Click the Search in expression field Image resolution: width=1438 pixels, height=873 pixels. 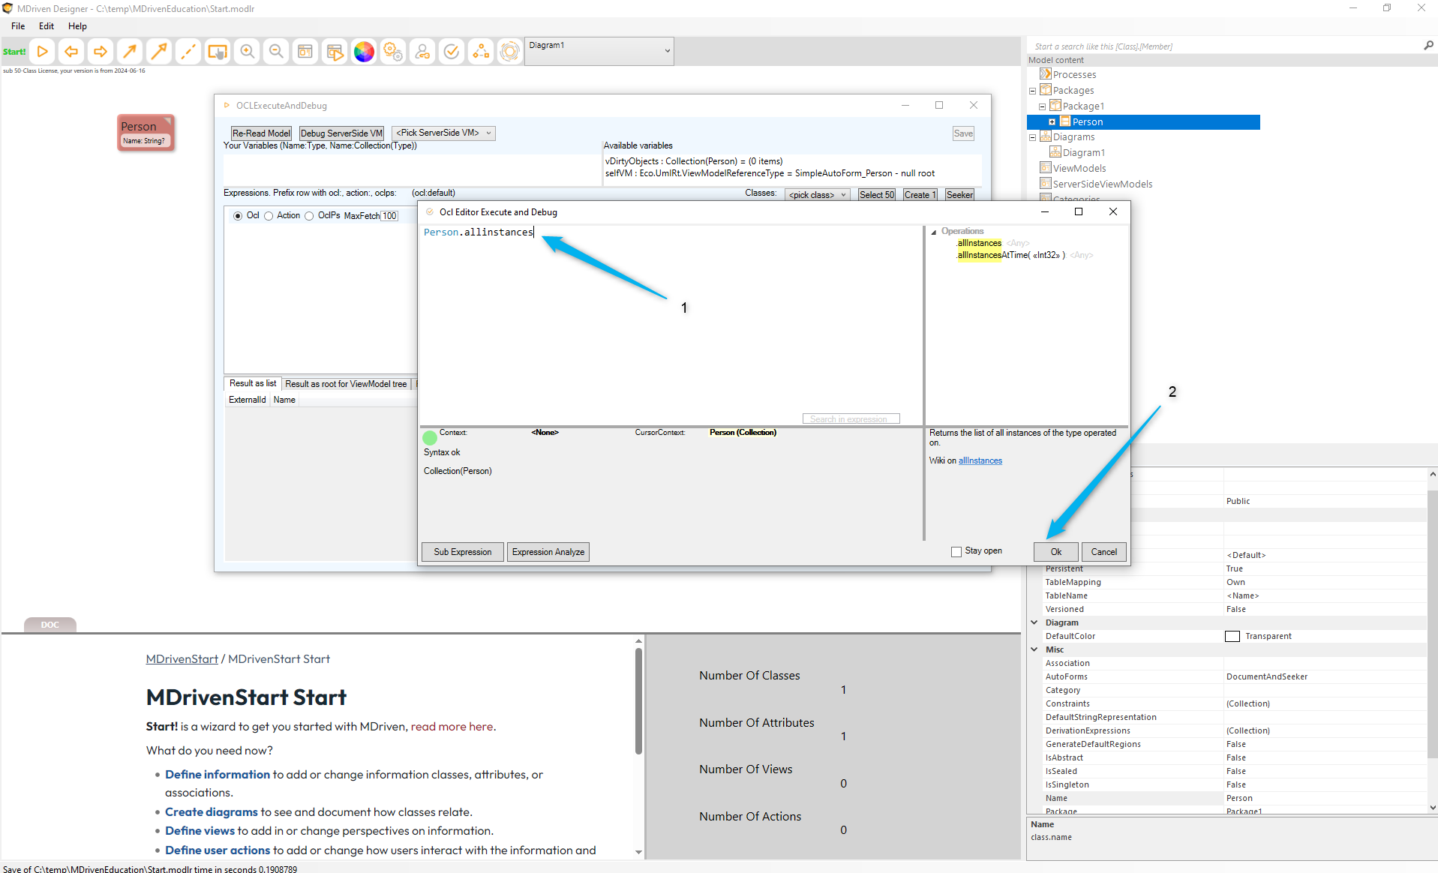(851, 419)
